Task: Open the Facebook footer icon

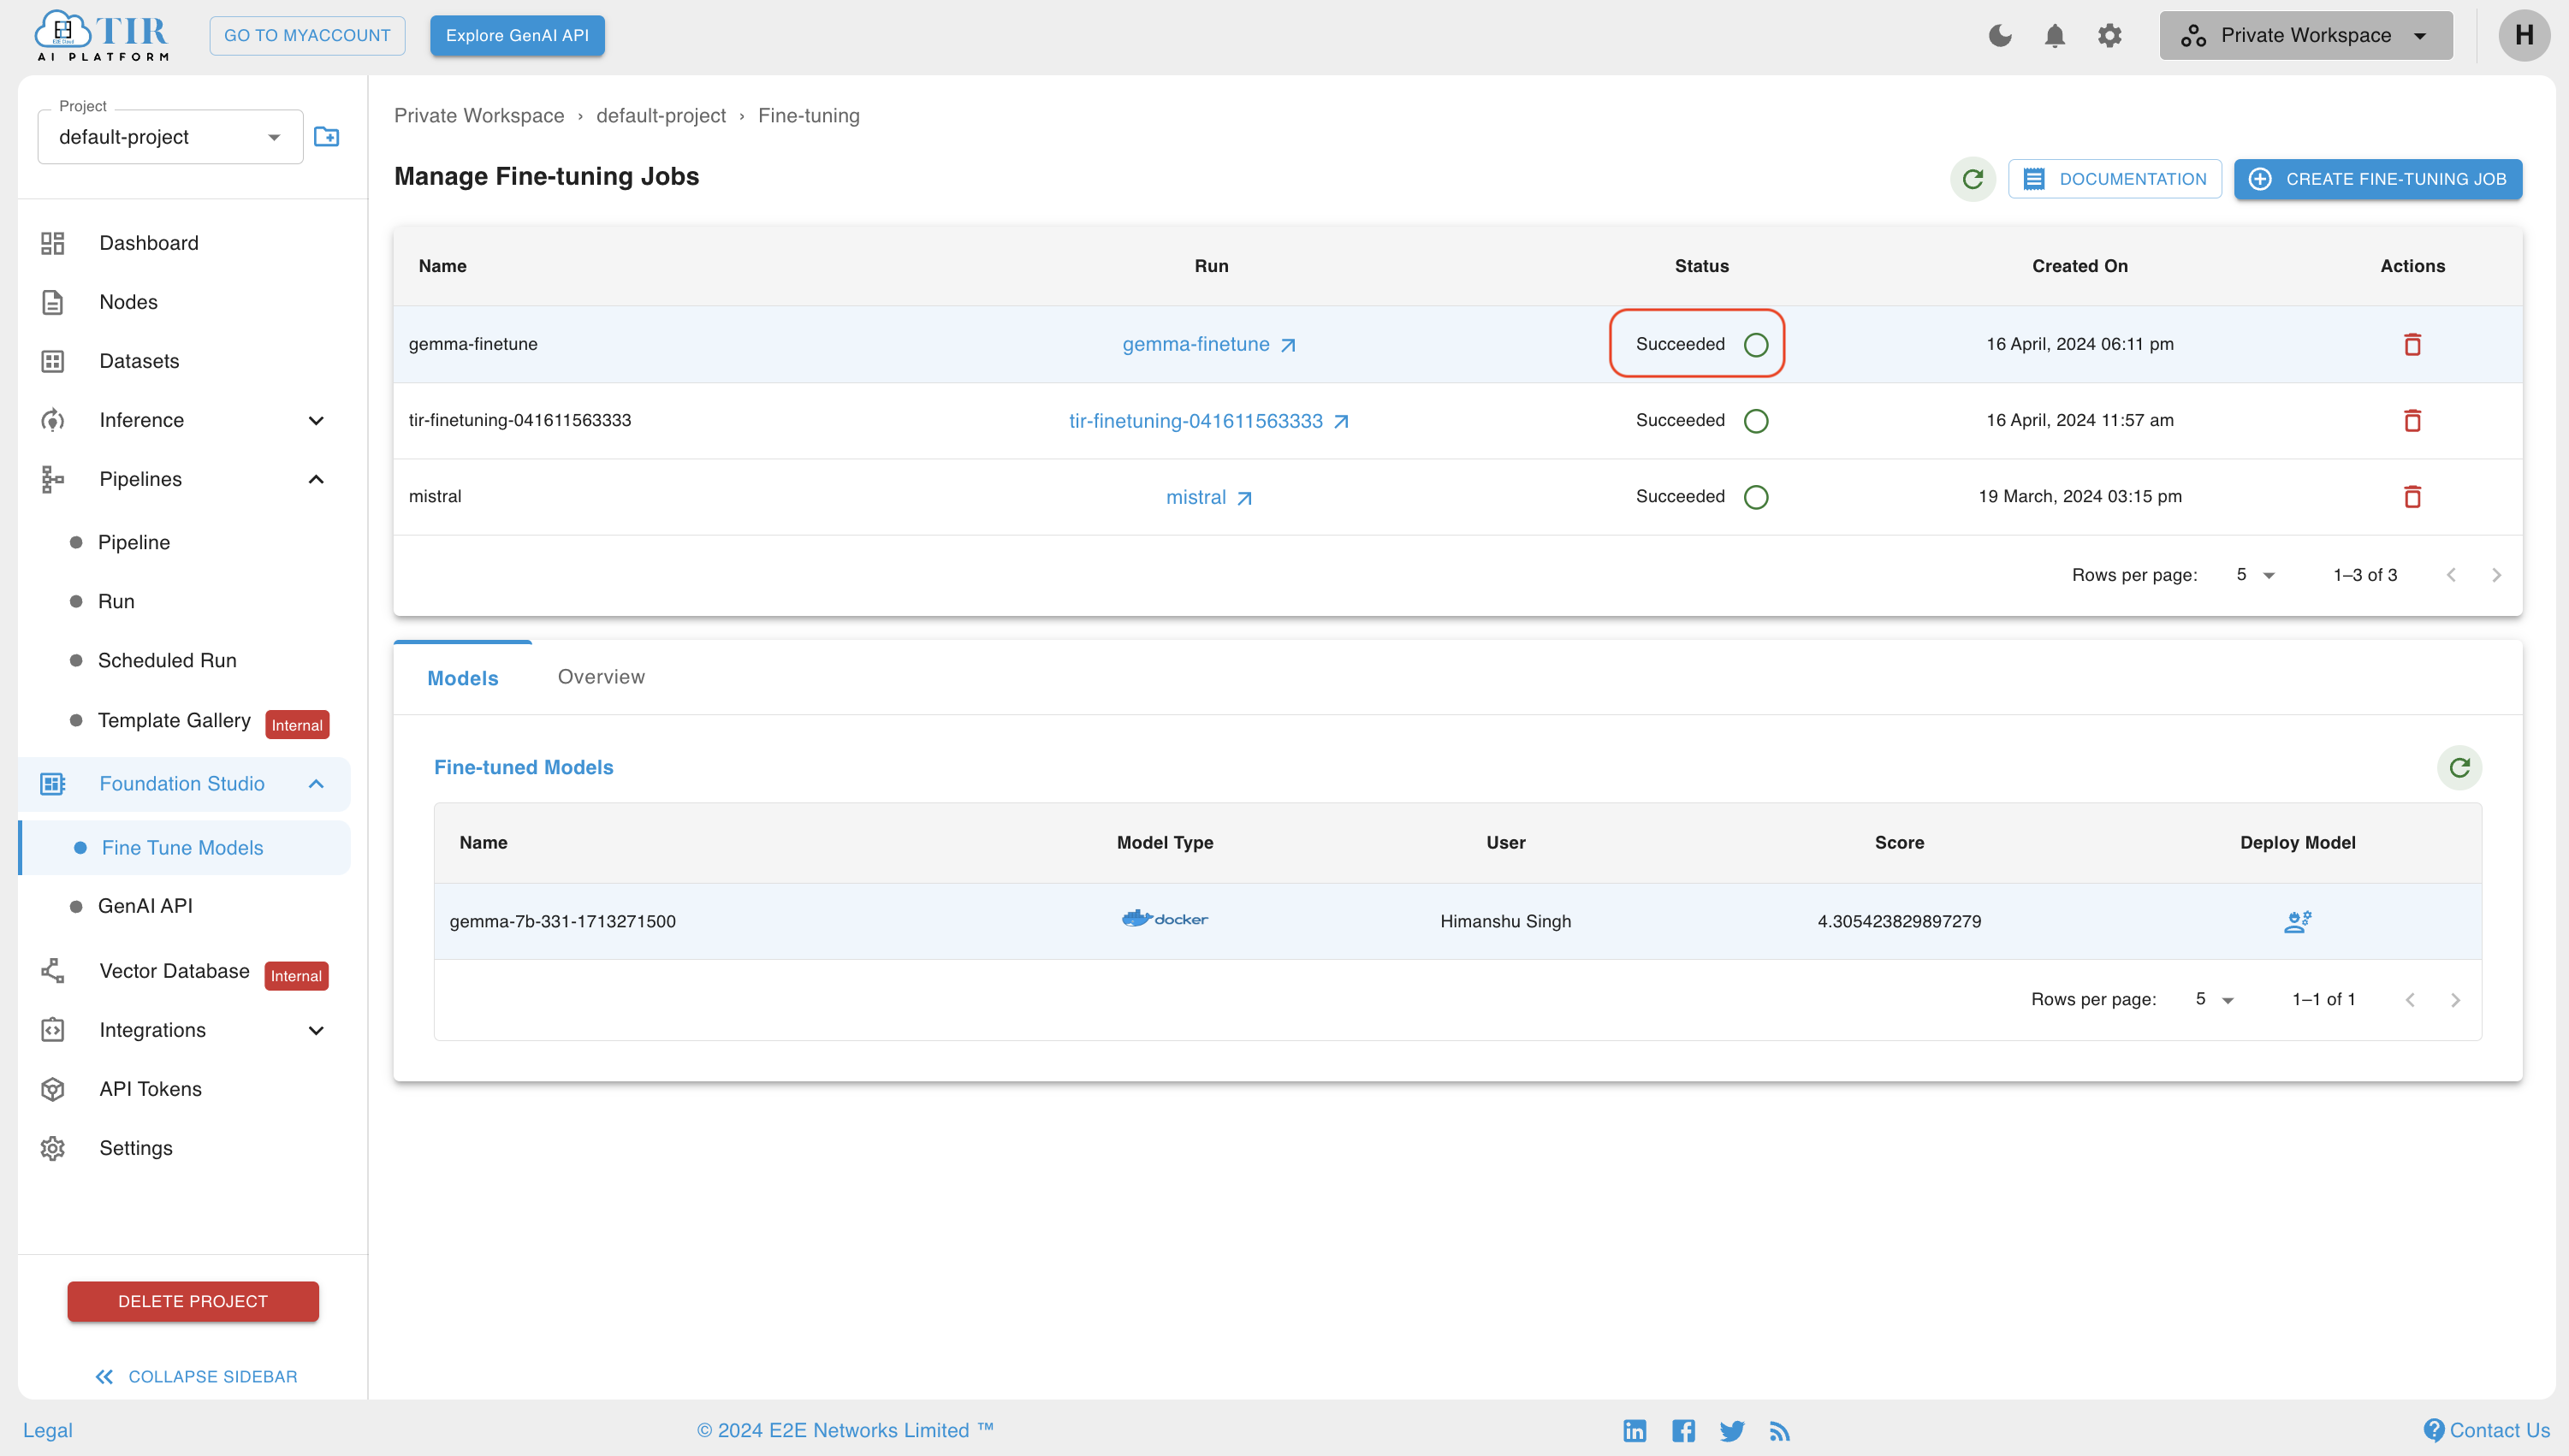Action: click(1683, 1430)
